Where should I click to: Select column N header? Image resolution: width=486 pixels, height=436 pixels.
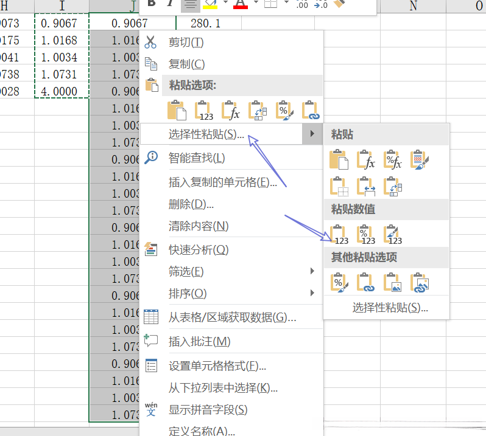pos(413,6)
